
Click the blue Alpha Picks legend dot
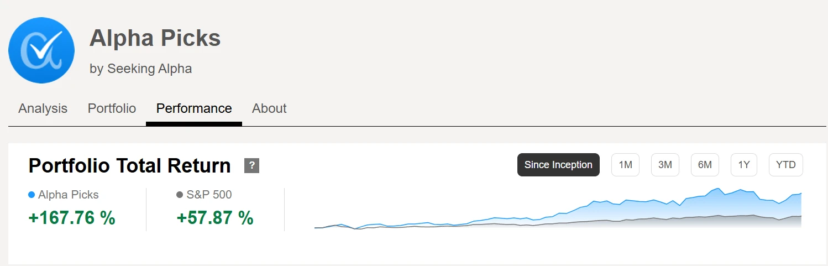[32, 195]
